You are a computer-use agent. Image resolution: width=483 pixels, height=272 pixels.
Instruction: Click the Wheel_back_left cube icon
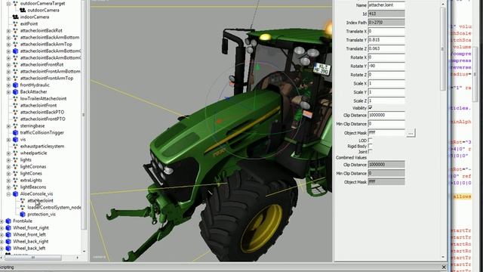[8, 248]
